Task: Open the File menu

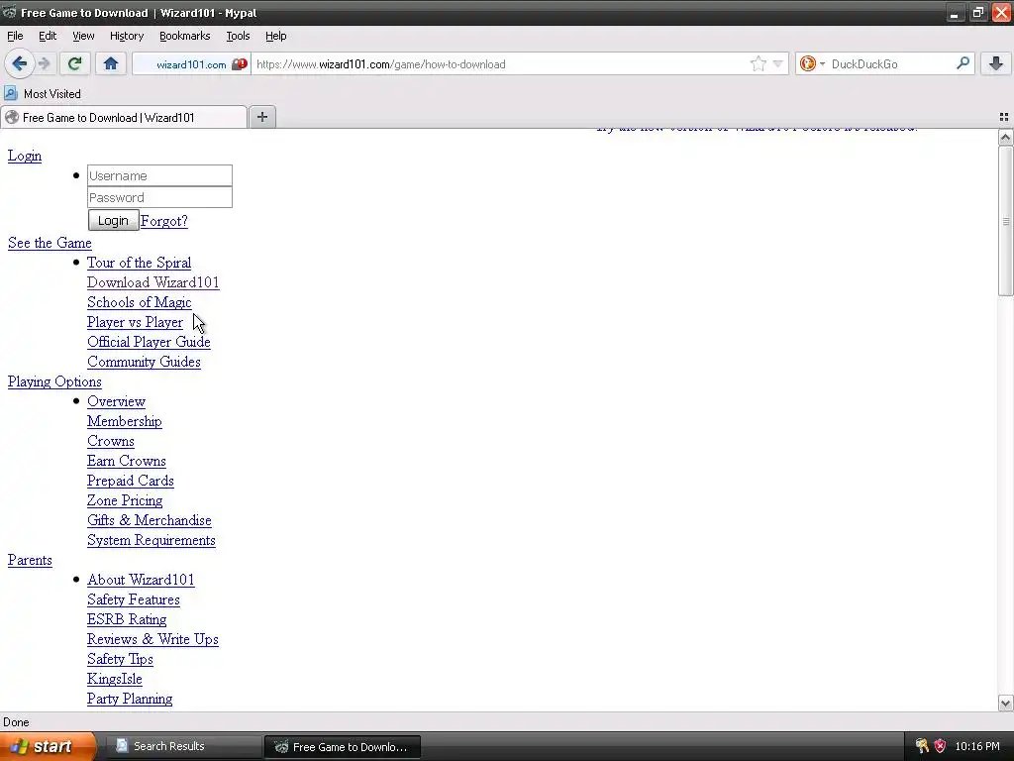Action: coord(15,36)
